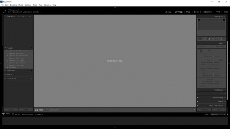Screen dimensions: 230x129
Task: Select the Red Eye Correction tool
Action: [x=209, y=39]
